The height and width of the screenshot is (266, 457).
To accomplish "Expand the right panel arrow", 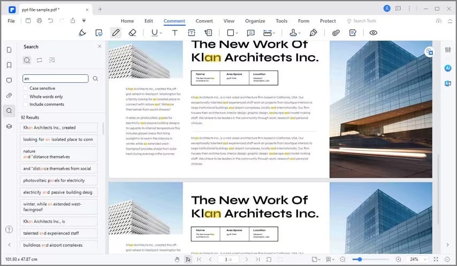I will pos(448,245).
